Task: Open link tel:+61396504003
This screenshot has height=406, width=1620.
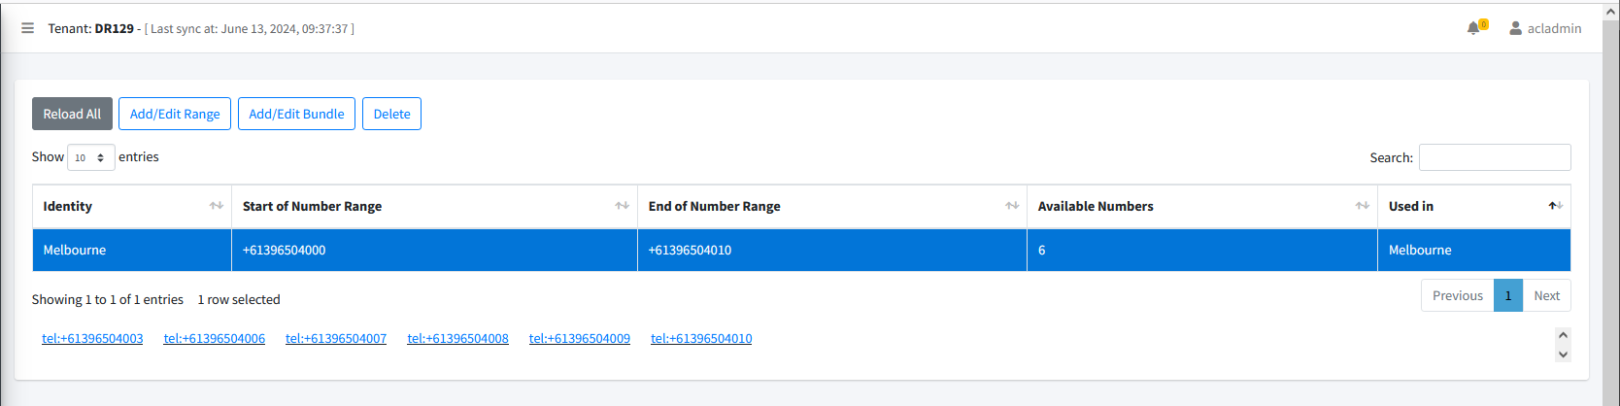Action: point(92,338)
